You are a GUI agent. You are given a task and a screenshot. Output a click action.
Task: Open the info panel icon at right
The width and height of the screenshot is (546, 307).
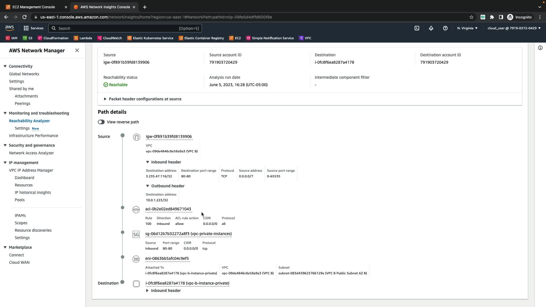click(x=540, y=48)
